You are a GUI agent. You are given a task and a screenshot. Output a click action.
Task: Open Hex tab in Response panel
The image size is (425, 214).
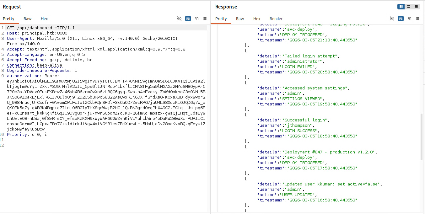[x=257, y=19]
